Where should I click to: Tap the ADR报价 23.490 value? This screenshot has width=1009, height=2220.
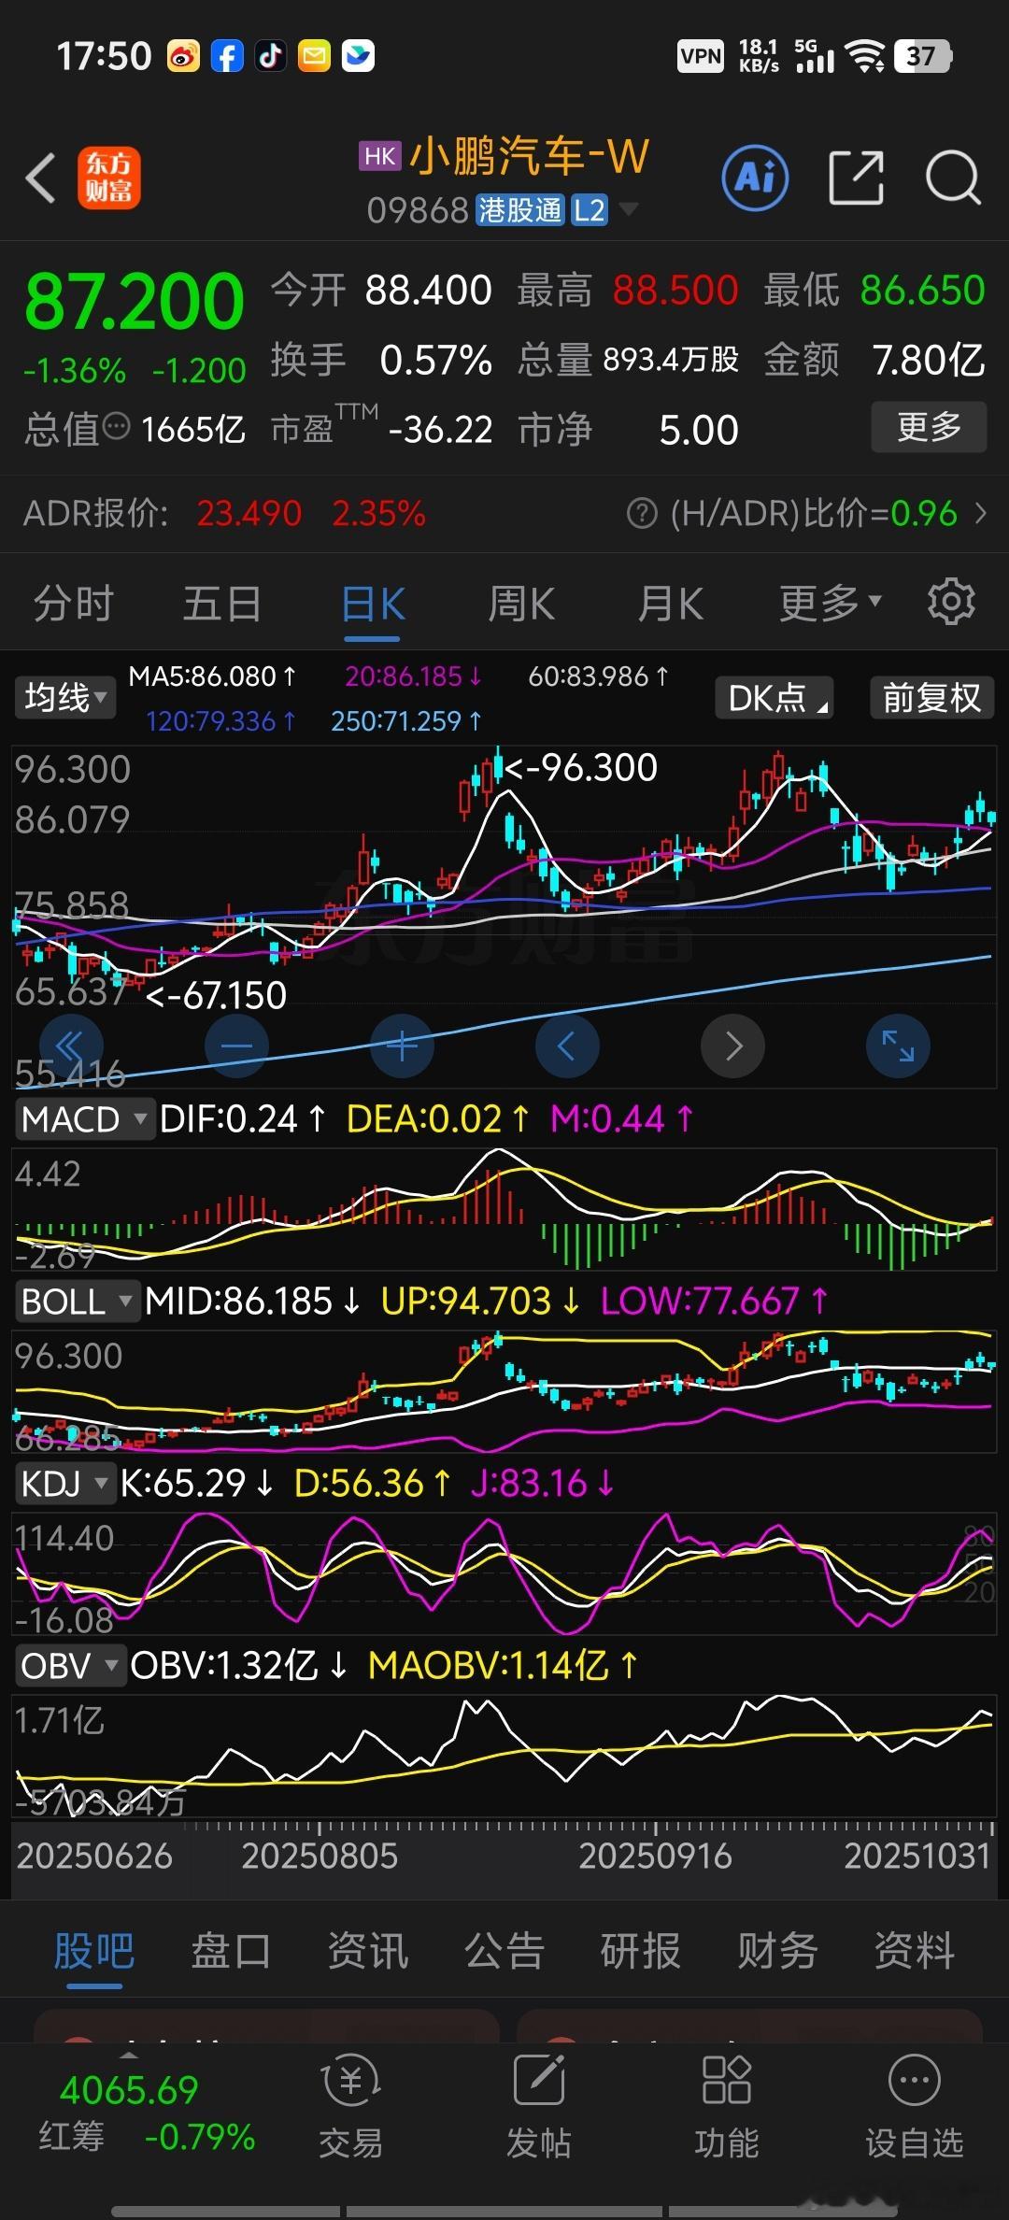249,513
